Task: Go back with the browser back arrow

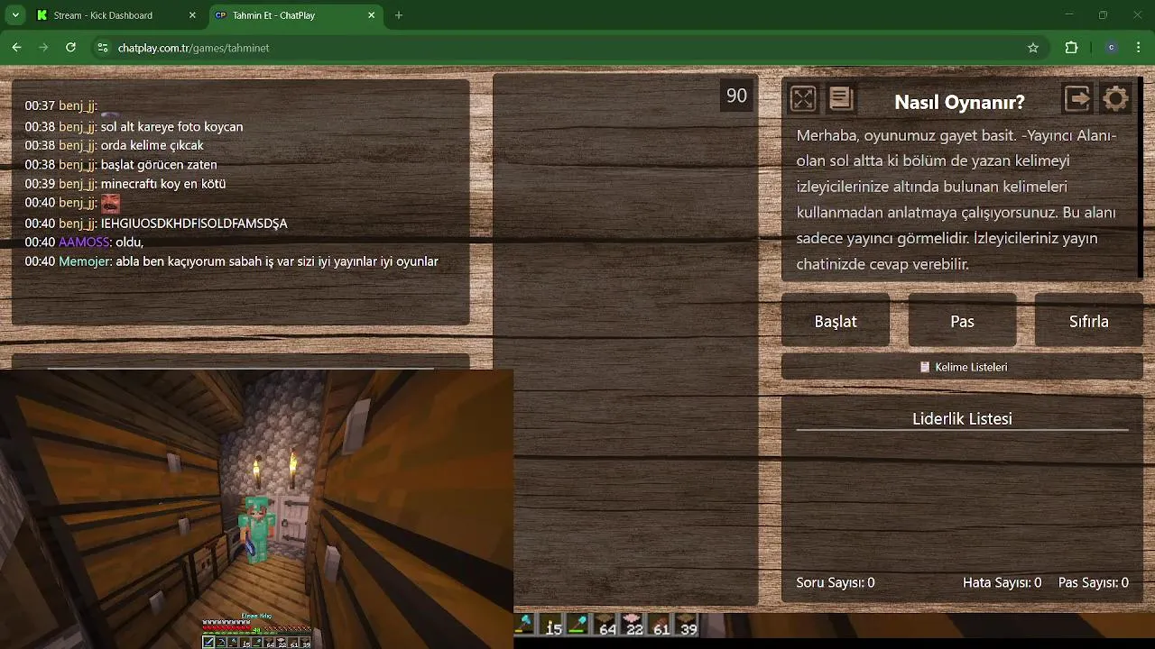Action: point(16,48)
